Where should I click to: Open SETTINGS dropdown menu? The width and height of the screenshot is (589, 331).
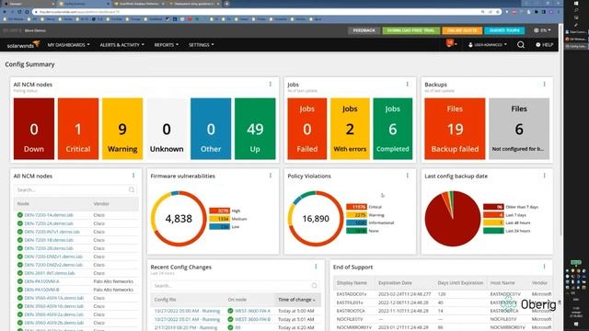[201, 45]
